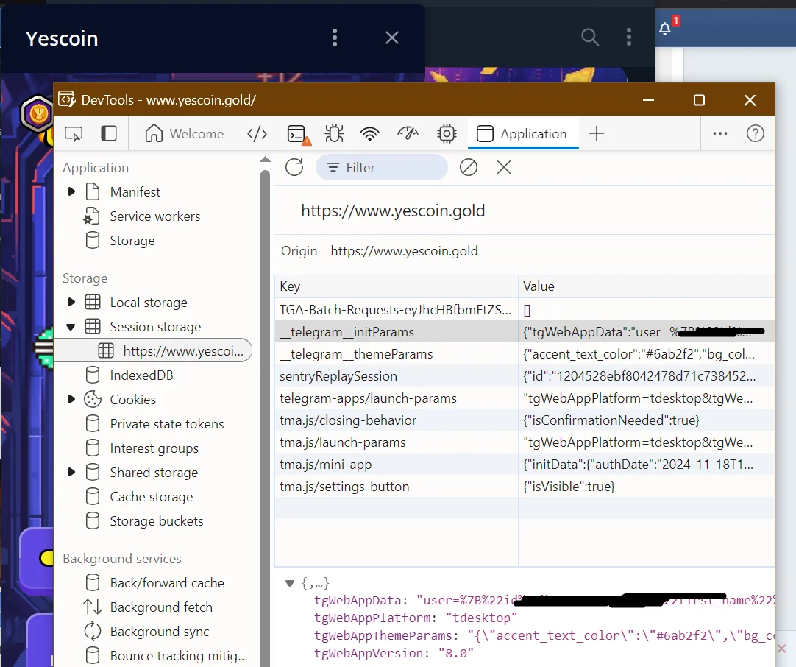The height and width of the screenshot is (667, 796).
Task: Delete selected storage entry X icon
Action: [504, 167]
